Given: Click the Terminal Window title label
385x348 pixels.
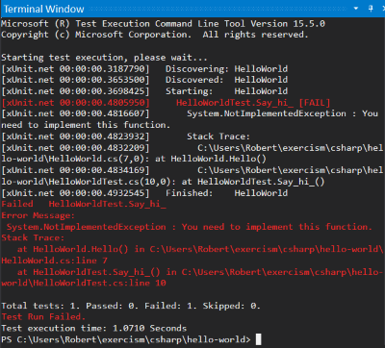Looking at the screenshot, I should click(44, 9).
